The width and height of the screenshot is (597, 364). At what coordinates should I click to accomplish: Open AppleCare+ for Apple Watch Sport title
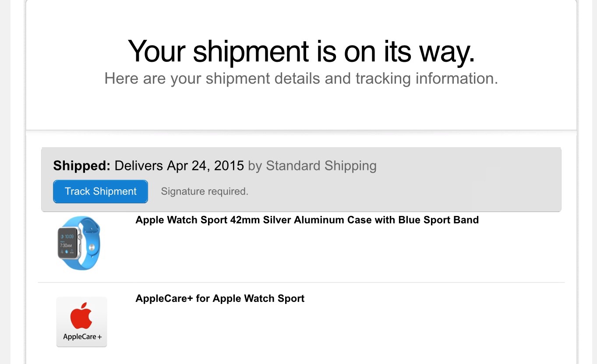point(220,299)
